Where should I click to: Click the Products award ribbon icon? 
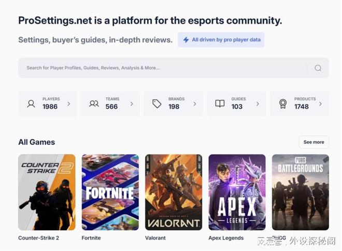click(x=283, y=104)
